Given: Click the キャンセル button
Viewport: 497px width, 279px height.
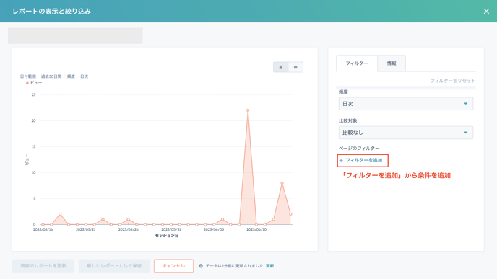Looking at the screenshot, I should [173, 266].
